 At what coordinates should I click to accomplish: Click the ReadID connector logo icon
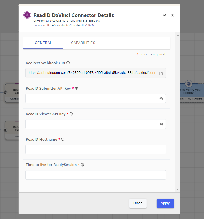pyautogui.click(x=27, y=15)
